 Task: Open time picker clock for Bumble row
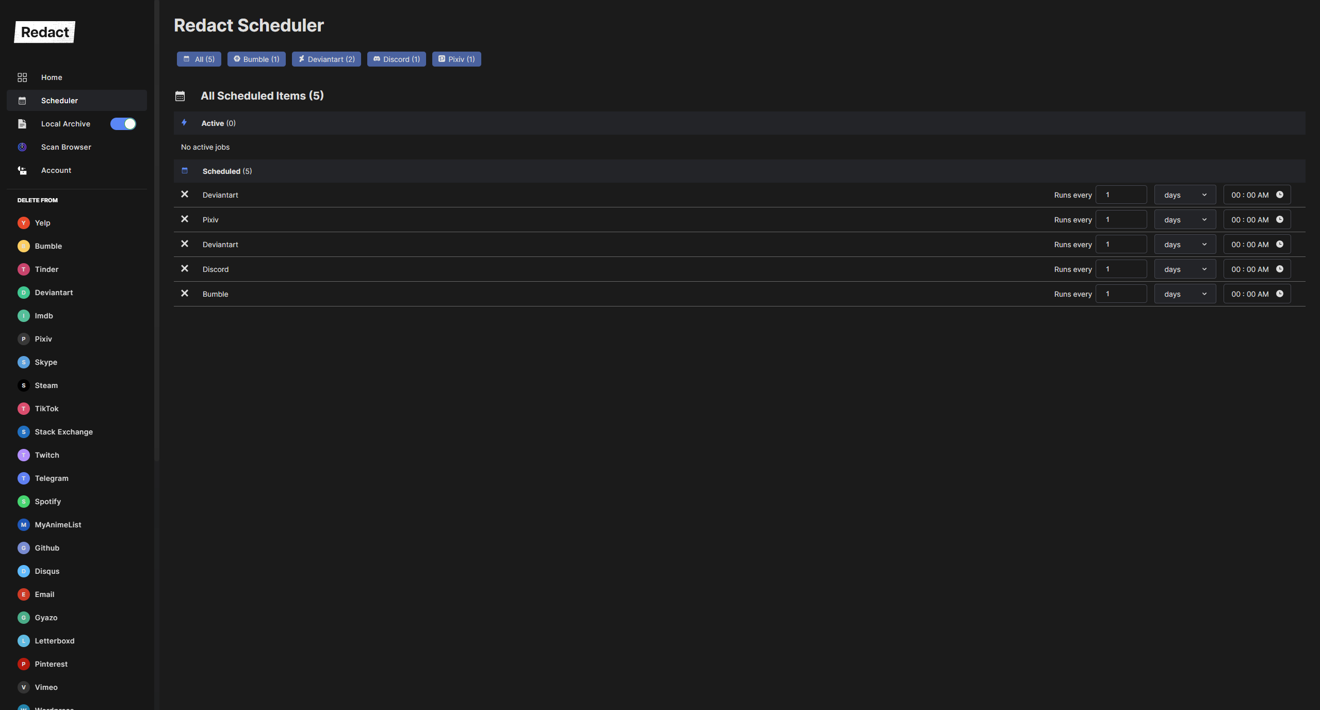point(1279,294)
